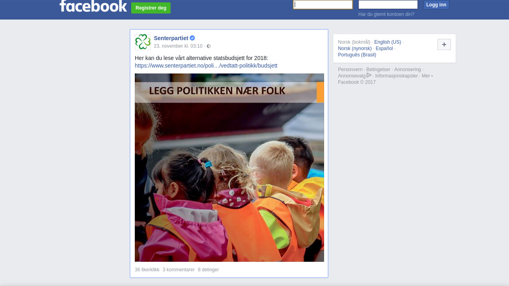Screen dimensions: 509x286
Task: Click the Registrer deg button
Action: click(151, 8)
